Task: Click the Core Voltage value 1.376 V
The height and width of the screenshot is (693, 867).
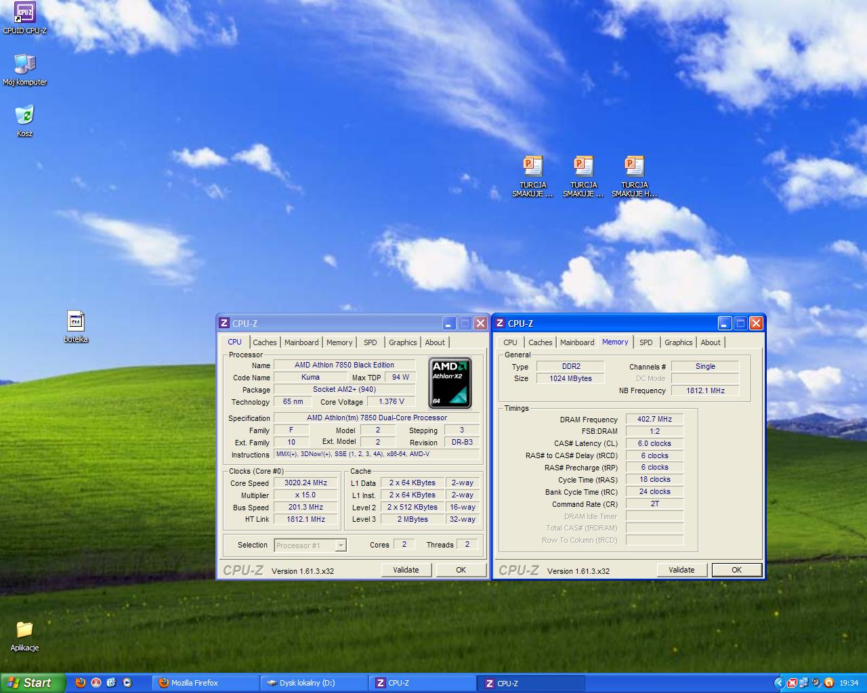Action: click(392, 401)
